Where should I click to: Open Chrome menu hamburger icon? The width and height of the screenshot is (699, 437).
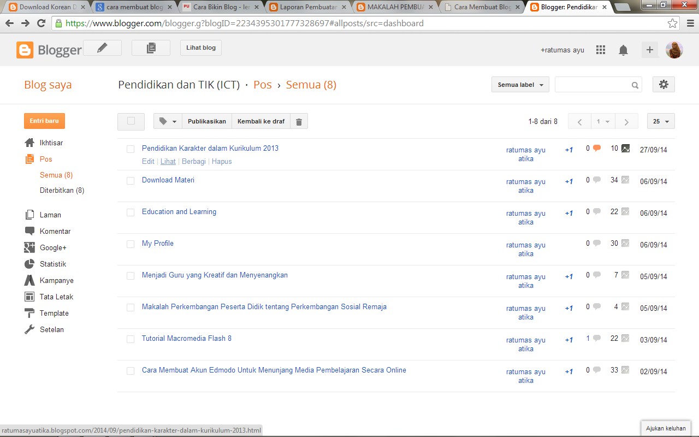[690, 23]
